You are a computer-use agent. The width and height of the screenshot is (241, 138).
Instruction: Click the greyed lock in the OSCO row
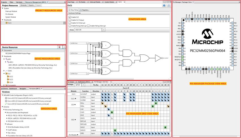pos(112,118)
